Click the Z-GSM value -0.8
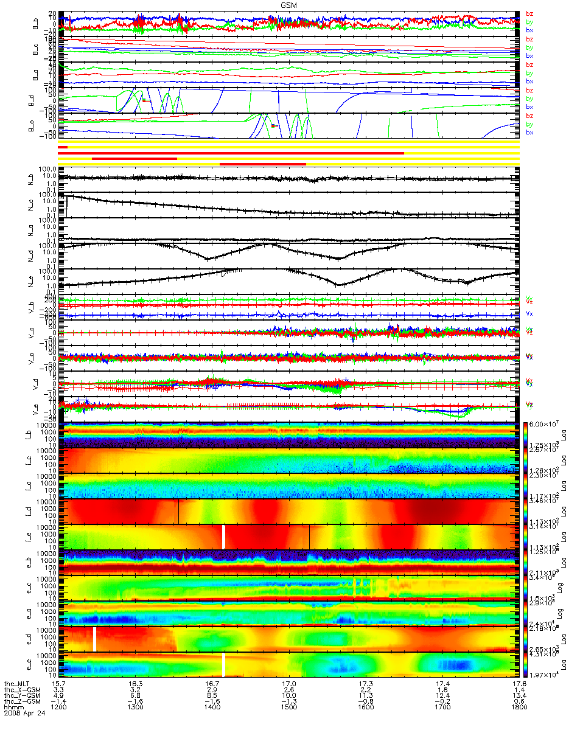This screenshot has height=730, width=566. tap(365, 702)
